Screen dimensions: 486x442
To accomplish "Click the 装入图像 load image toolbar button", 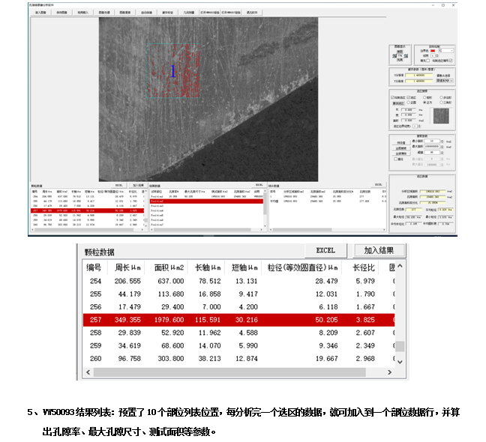I will coord(40,13).
